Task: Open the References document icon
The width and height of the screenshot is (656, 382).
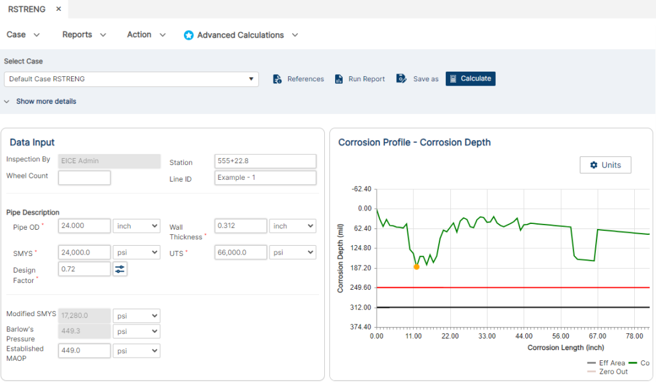Action: pos(276,79)
